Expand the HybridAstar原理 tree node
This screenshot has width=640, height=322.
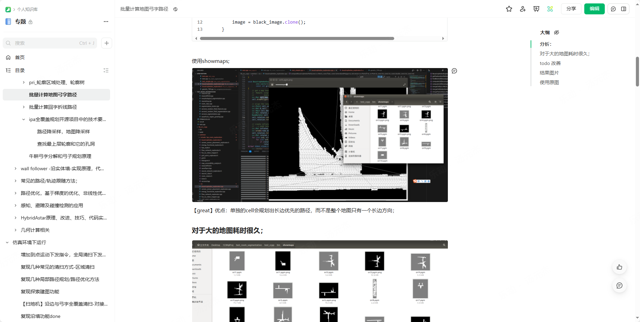[15, 218]
